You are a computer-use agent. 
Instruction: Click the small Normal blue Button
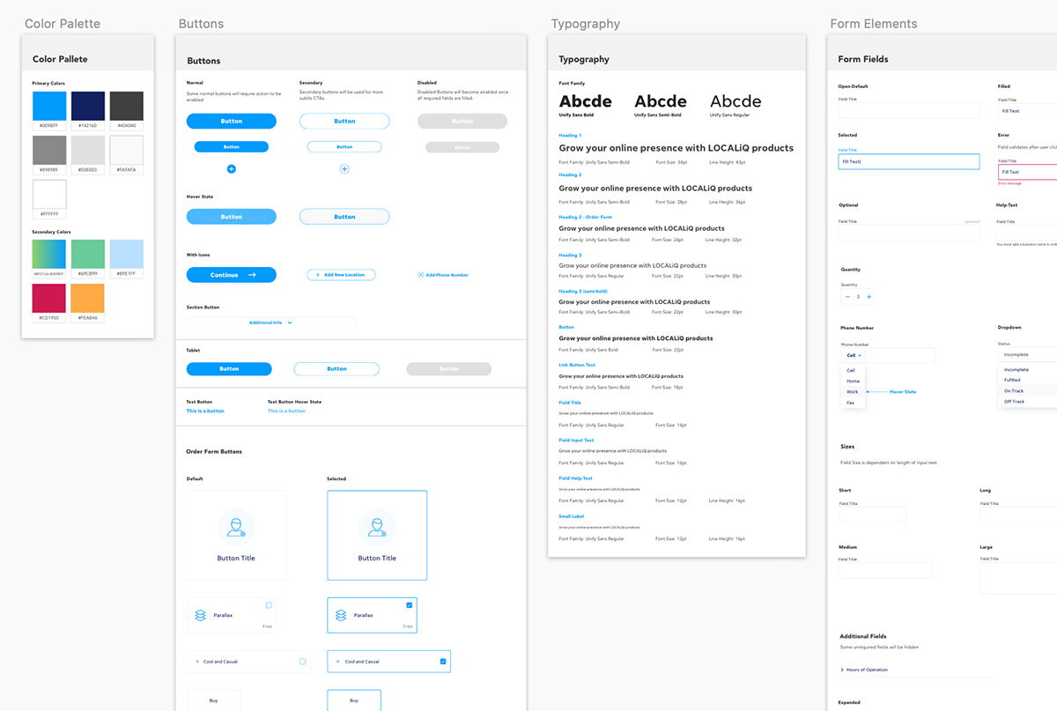(x=232, y=147)
